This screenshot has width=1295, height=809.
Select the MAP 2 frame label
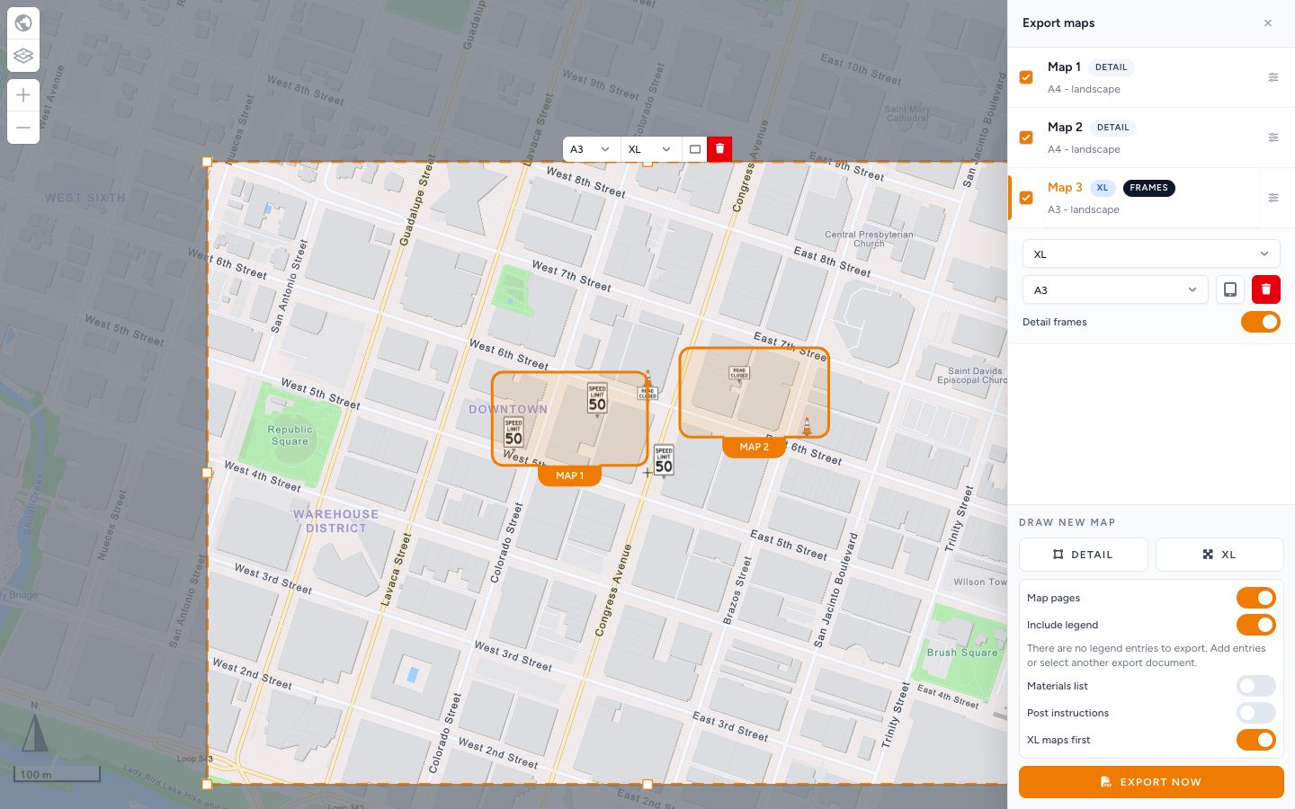coord(755,447)
